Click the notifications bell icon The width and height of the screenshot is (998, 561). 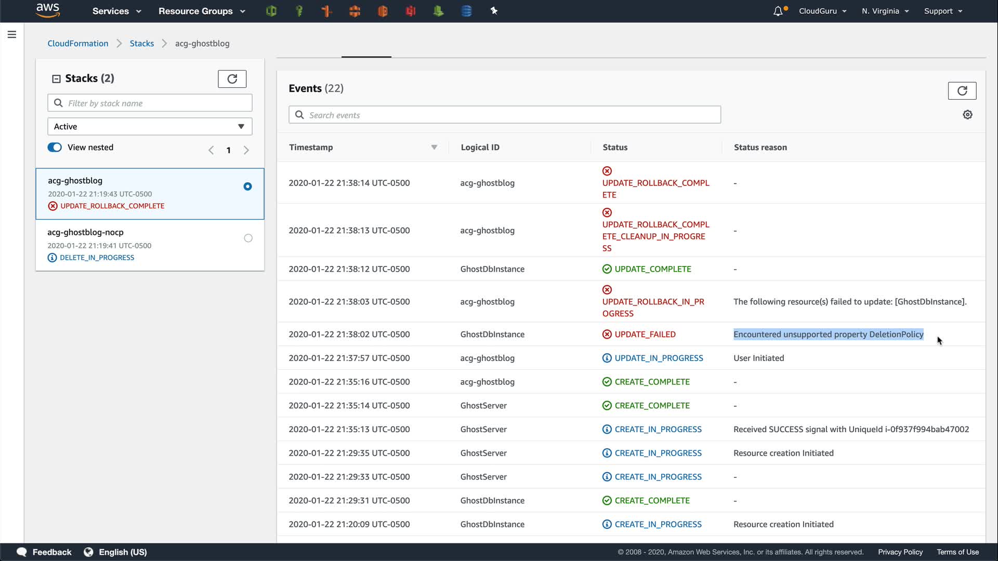point(778,11)
